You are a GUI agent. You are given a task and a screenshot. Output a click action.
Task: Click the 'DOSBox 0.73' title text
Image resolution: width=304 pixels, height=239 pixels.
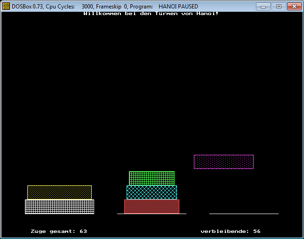[28, 7]
